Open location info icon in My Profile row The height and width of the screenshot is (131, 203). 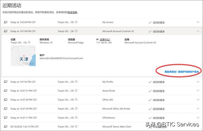pyautogui.click(x=76, y=82)
